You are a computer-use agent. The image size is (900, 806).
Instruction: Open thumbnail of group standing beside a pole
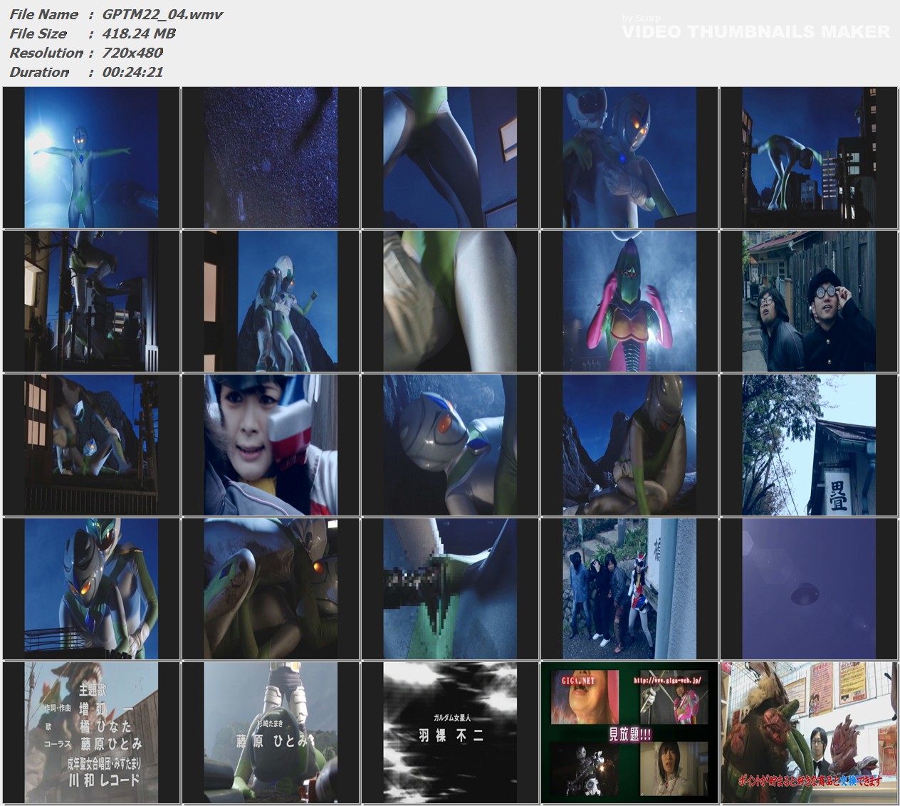click(629, 589)
